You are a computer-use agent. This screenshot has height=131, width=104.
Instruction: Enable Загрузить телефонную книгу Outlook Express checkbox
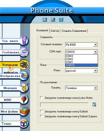[x=41, y=116]
